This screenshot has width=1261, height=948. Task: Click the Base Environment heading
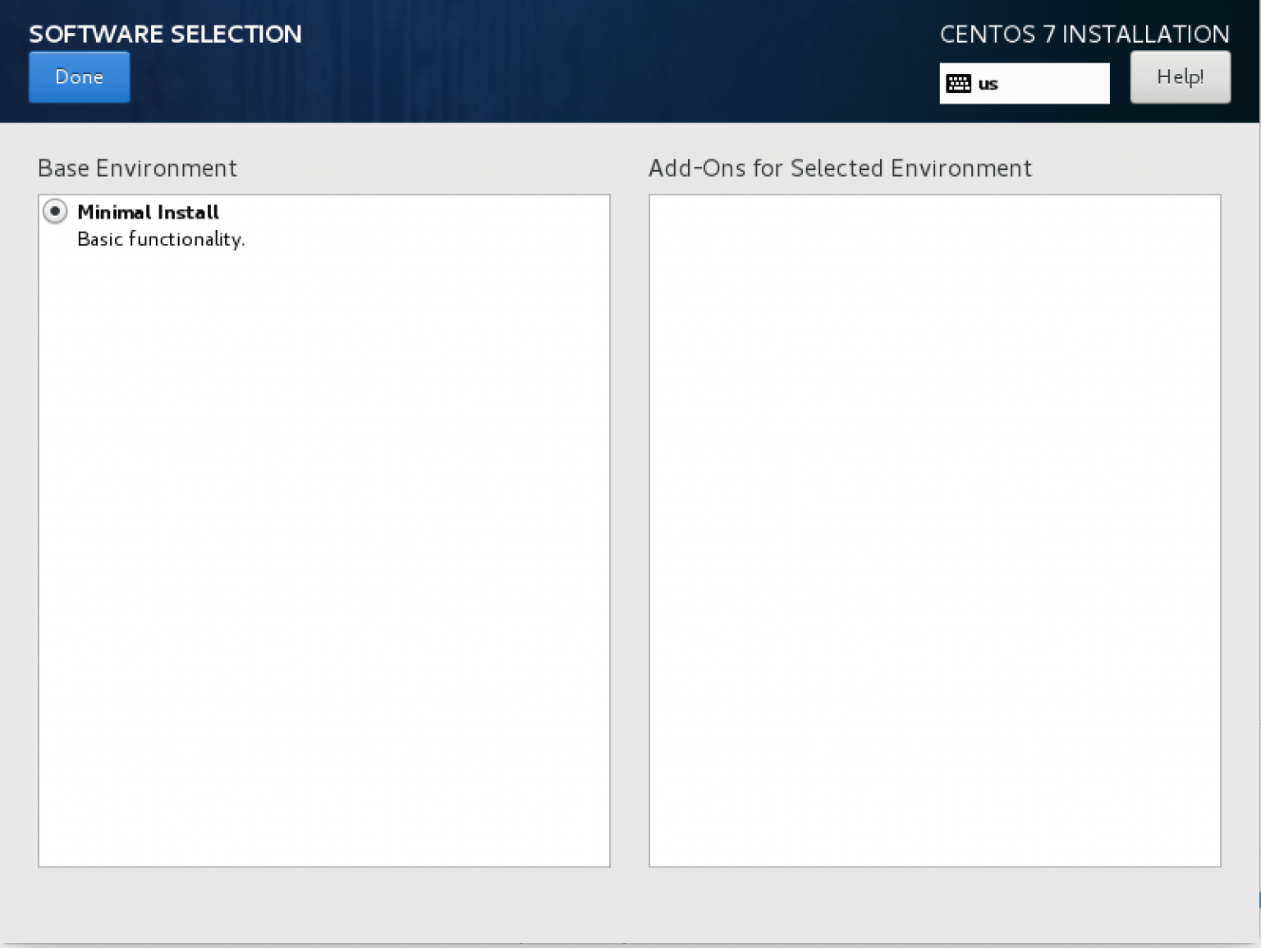(137, 168)
